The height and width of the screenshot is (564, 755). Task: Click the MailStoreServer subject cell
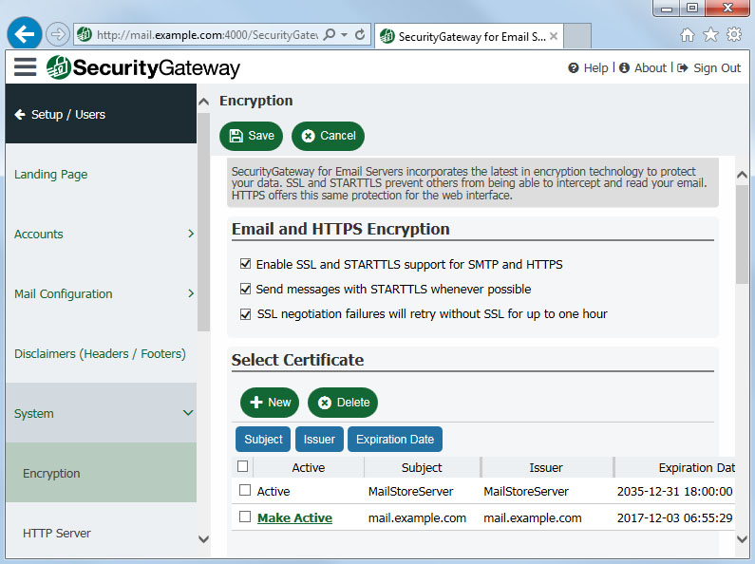coord(410,491)
